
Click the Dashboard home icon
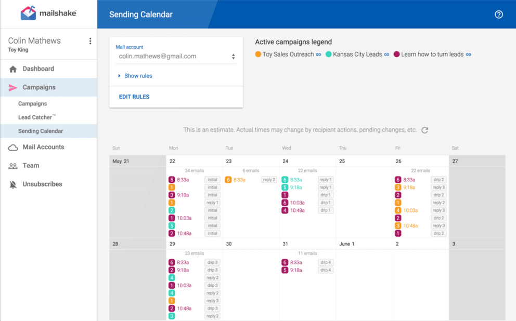[13, 69]
